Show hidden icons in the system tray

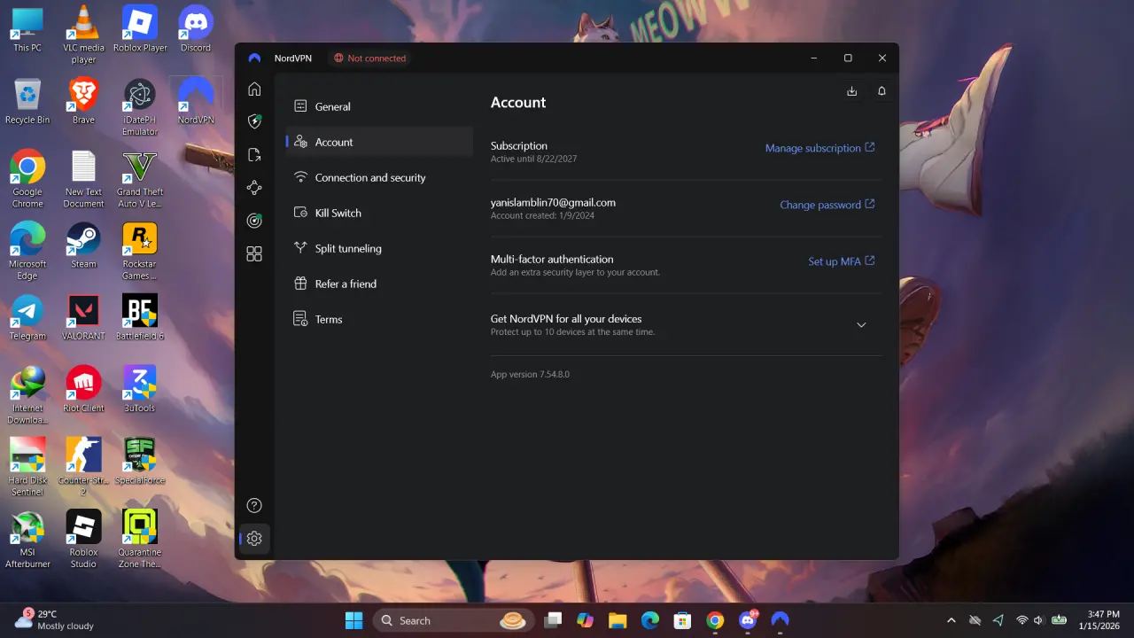click(x=951, y=620)
